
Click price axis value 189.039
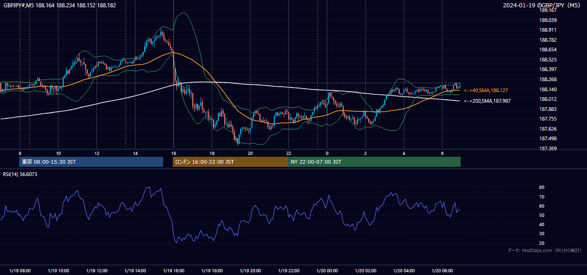click(547, 20)
